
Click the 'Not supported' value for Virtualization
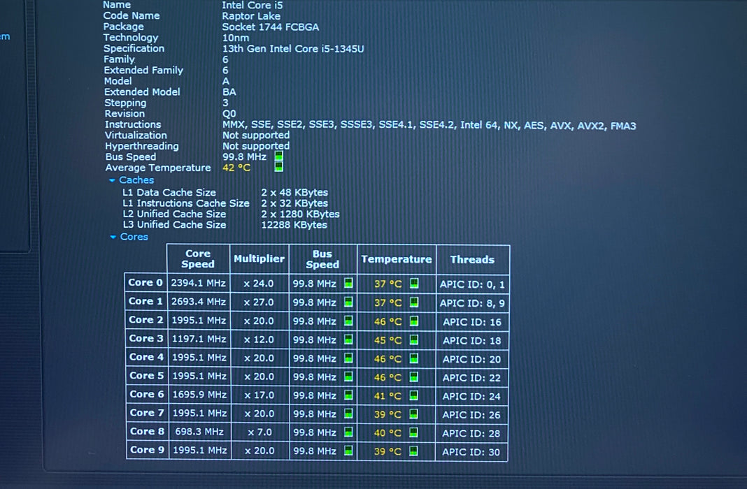pyautogui.click(x=256, y=135)
